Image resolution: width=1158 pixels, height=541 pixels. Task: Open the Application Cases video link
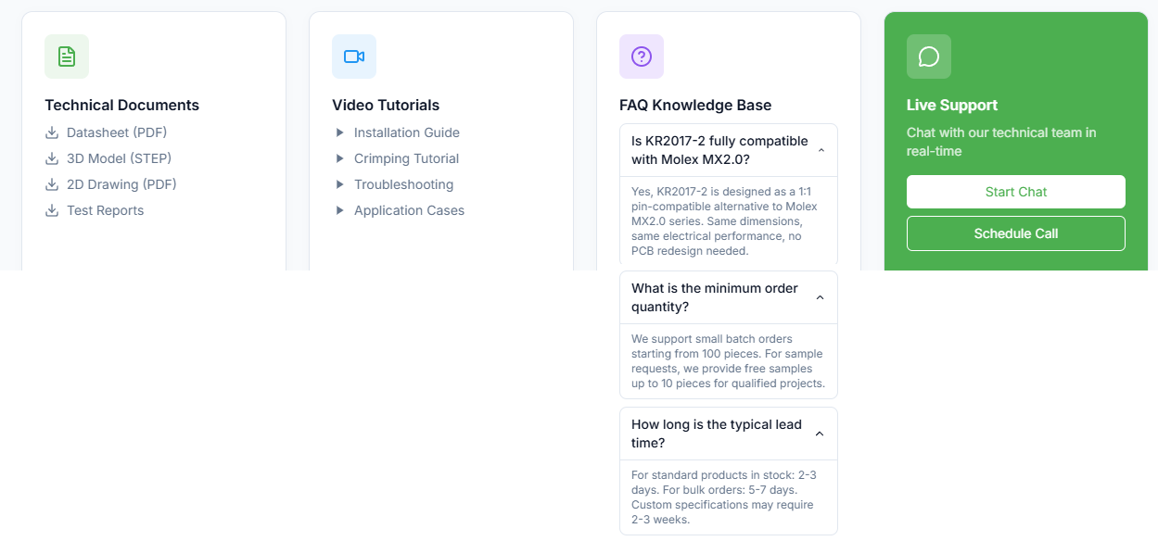(409, 210)
